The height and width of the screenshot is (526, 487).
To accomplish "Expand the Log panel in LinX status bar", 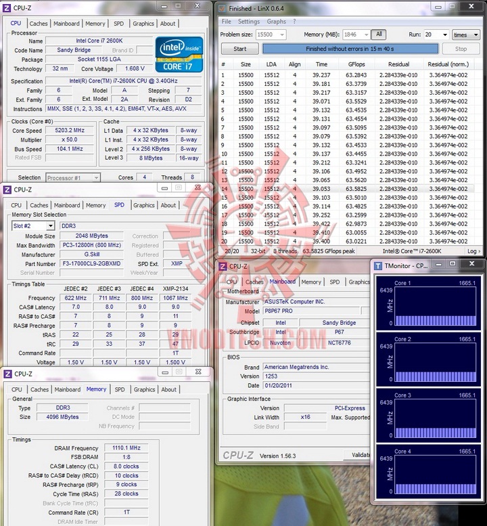I will tap(473, 251).
